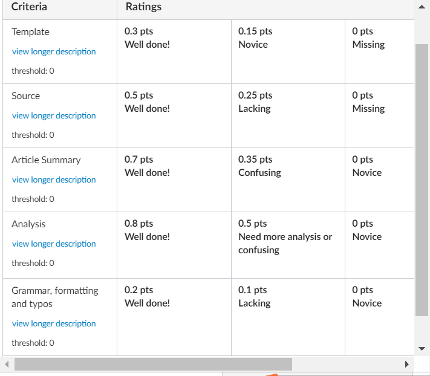
Task: Click the scroll left arrow
Action: (x=7, y=365)
